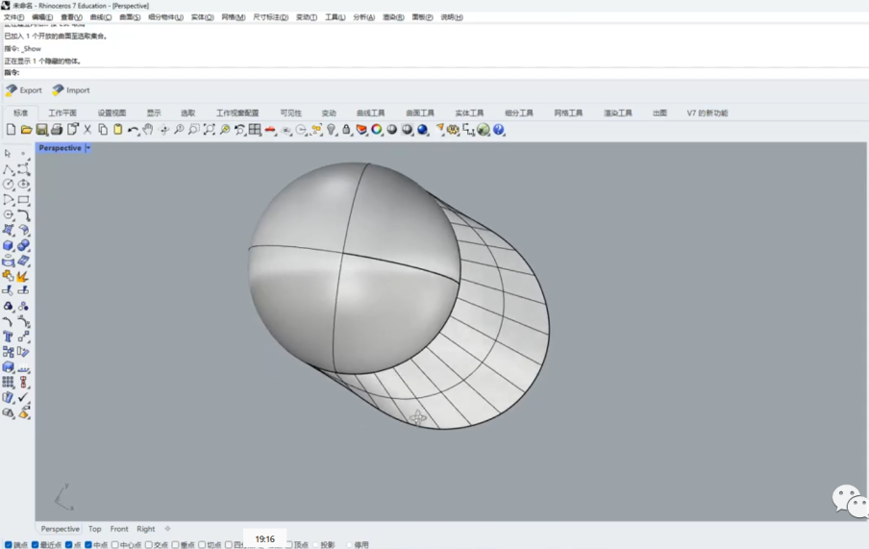Image resolution: width=869 pixels, height=549 pixels.
Task: Click the Save file icon
Action: pos(41,130)
